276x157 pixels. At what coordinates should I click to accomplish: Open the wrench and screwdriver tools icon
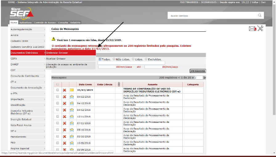260,28
